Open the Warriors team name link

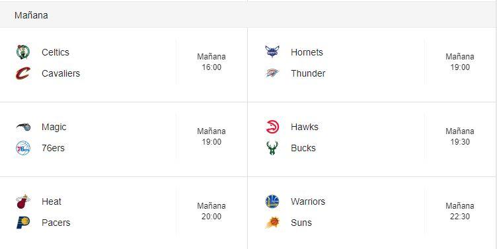pos(308,201)
